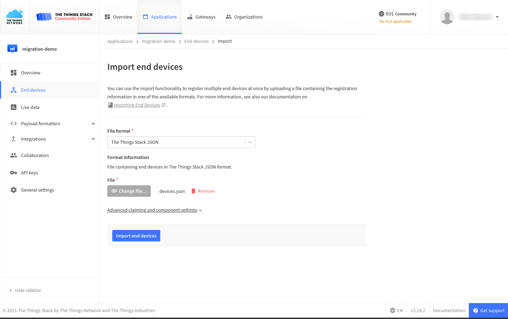The height and width of the screenshot is (319, 508).
Task: Collapse sidebar with Hide sidebar
Action: point(25,290)
